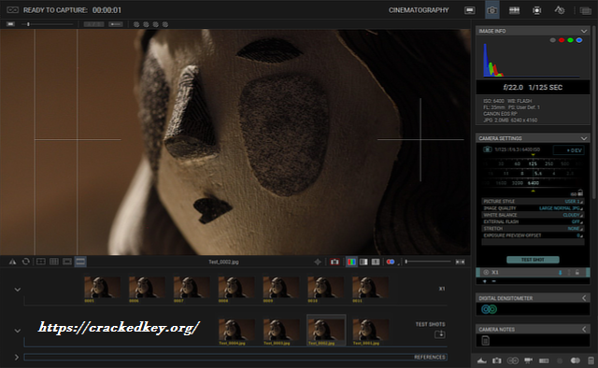Select thumbnail frame 0005
The image size is (598, 368).
(102, 288)
